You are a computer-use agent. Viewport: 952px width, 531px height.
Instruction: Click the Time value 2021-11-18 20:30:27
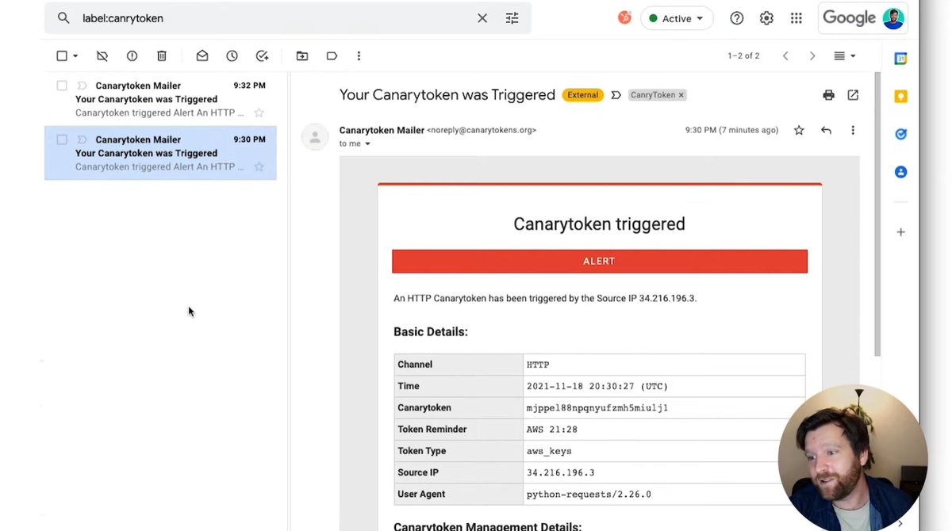(x=597, y=386)
